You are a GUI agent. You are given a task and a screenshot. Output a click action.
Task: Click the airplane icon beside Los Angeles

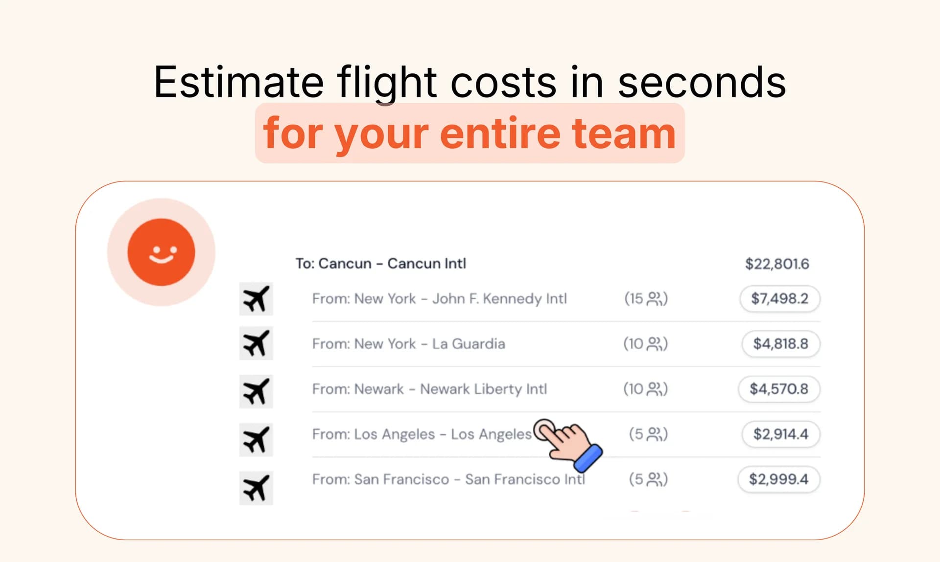click(256, 440)
